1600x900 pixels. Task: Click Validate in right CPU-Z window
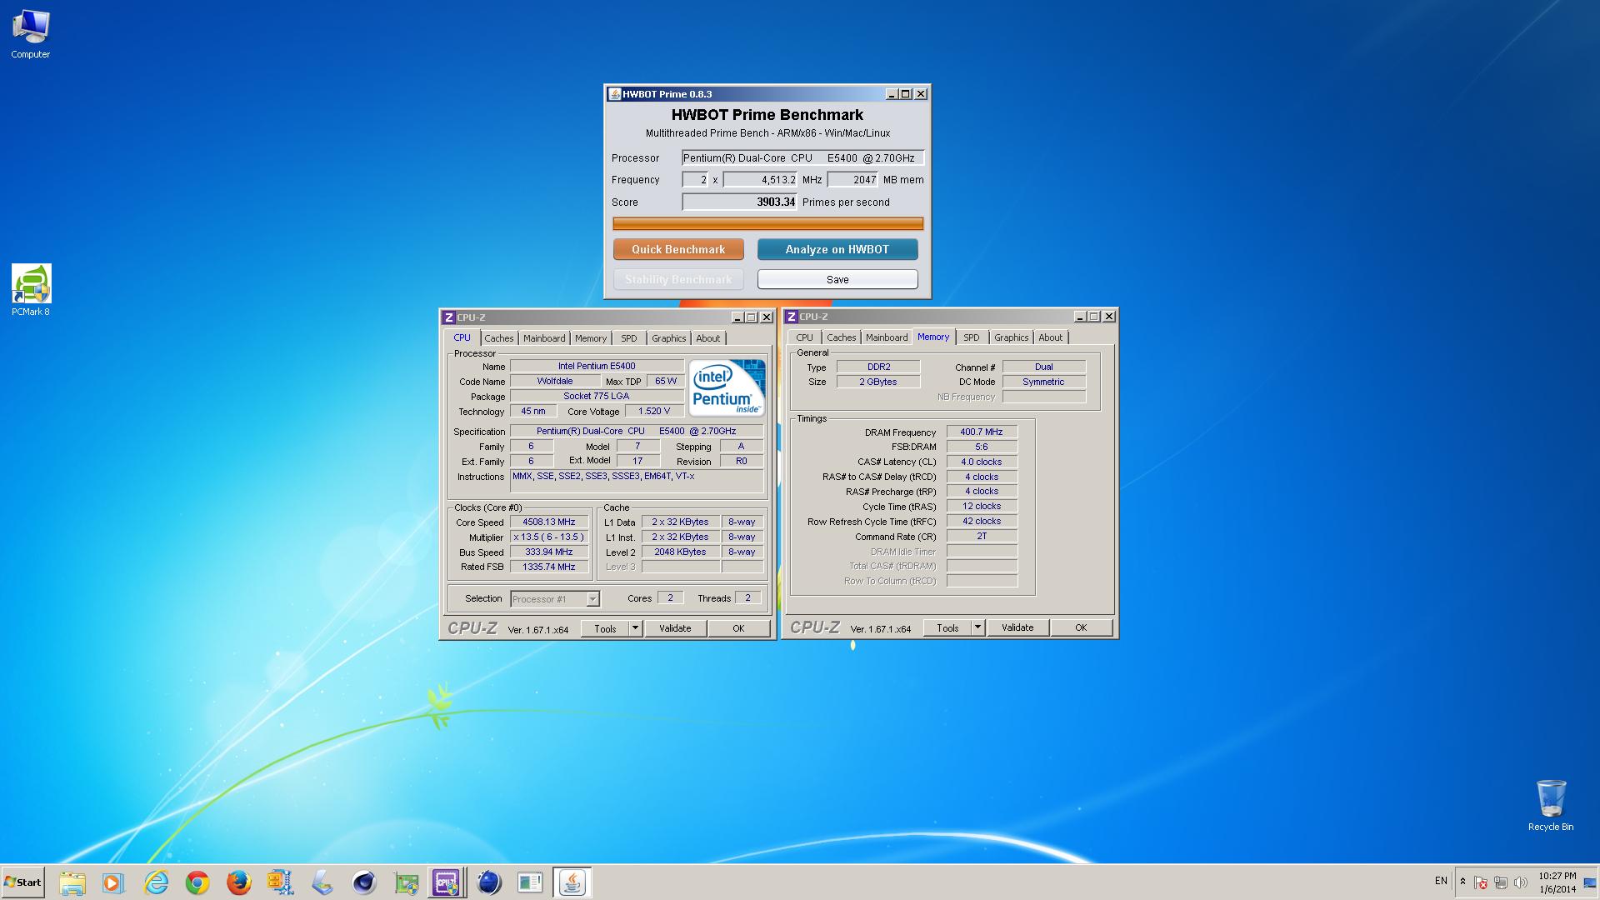click(x=1017, y=627)
